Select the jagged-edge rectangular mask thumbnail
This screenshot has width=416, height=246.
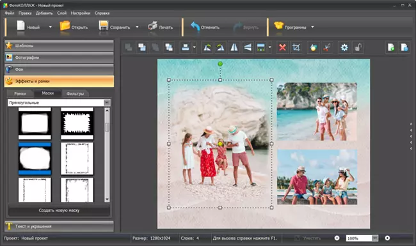[77, 124]
